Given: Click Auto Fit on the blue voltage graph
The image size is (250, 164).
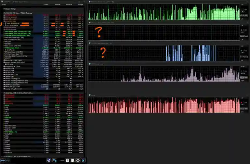Looking at the screenshot, I should click(x=242, y=57).
